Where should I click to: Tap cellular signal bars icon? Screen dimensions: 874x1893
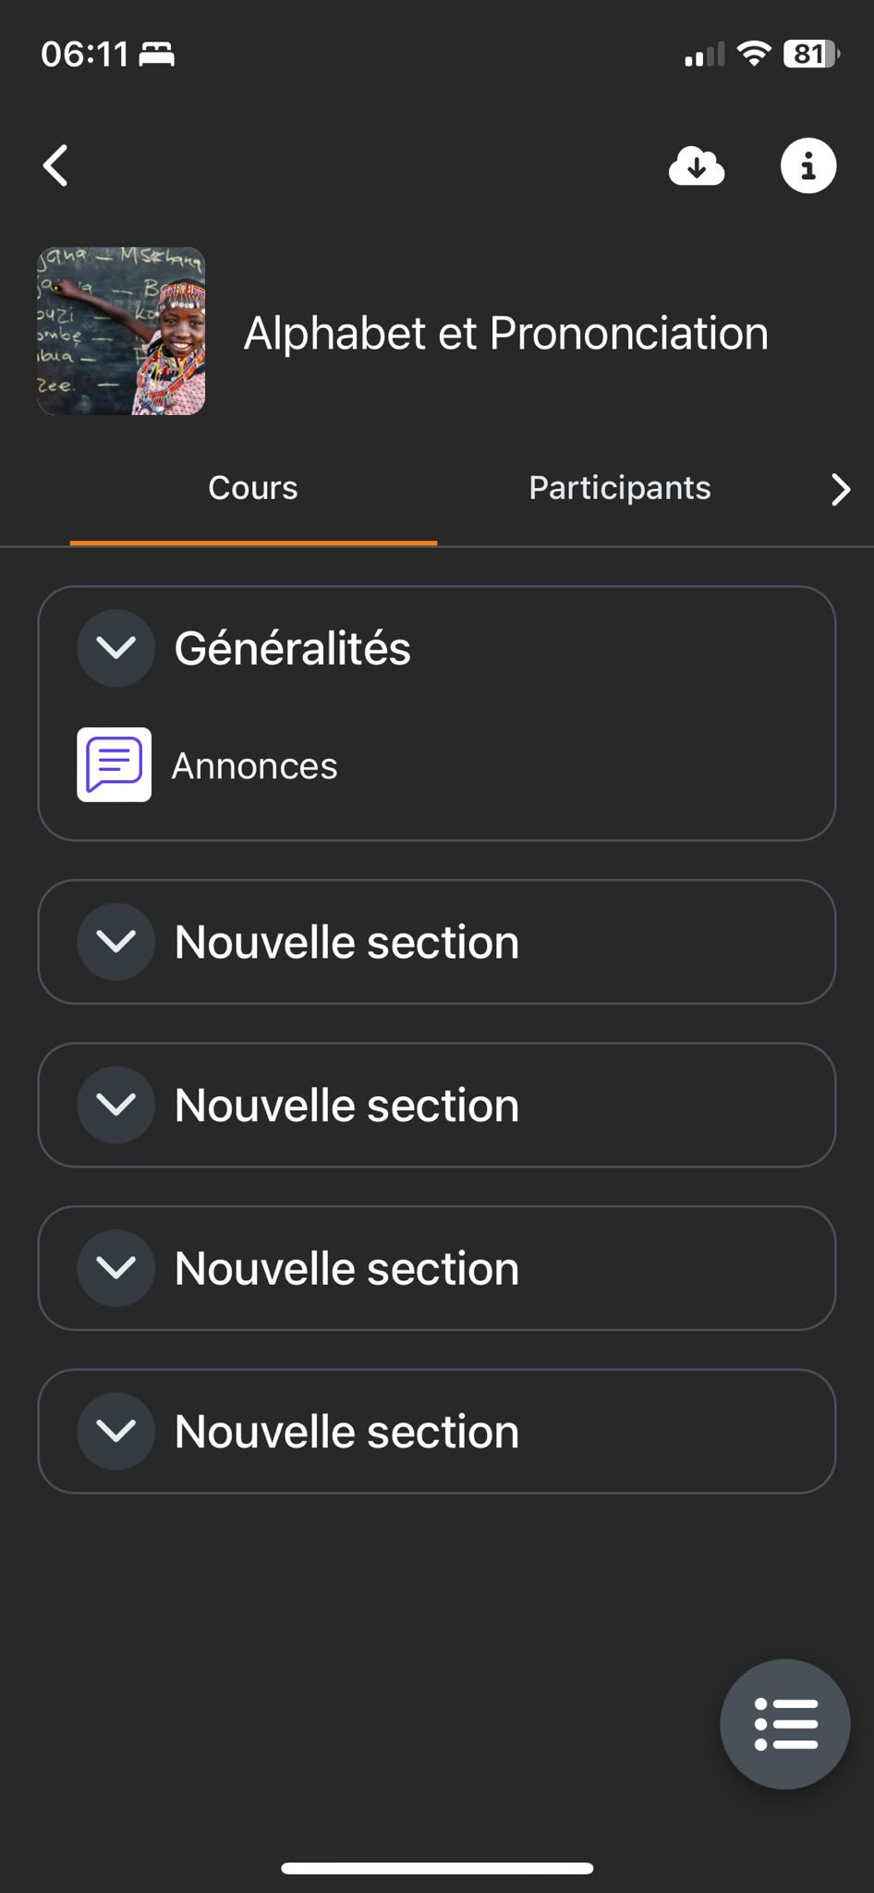[704, 56]
